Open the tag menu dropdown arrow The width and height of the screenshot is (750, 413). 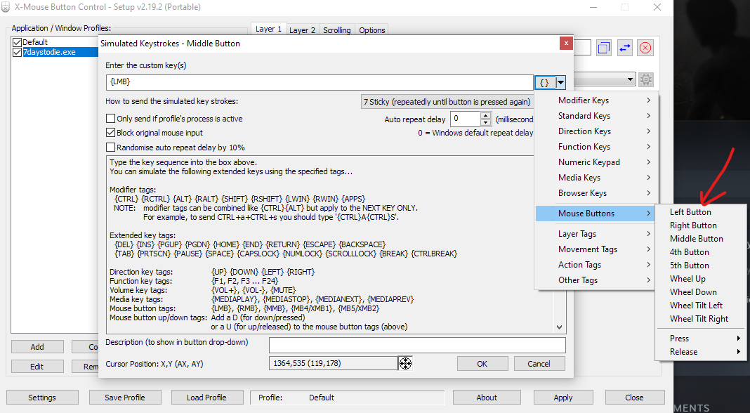pyautogui.click(x=560, y=82)
